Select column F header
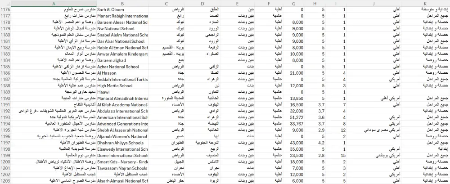Image resolution: width=450 pixels, height=184 pixels. tap(269, 4)
